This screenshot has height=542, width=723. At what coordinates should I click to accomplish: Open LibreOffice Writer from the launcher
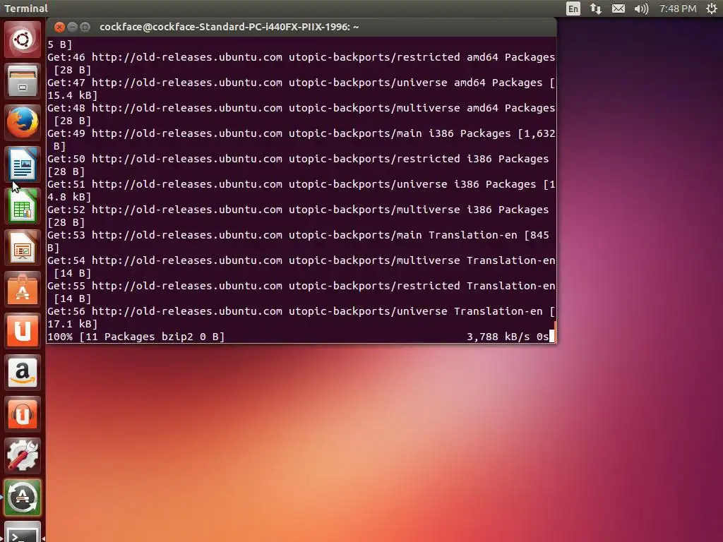click(22, 164)
